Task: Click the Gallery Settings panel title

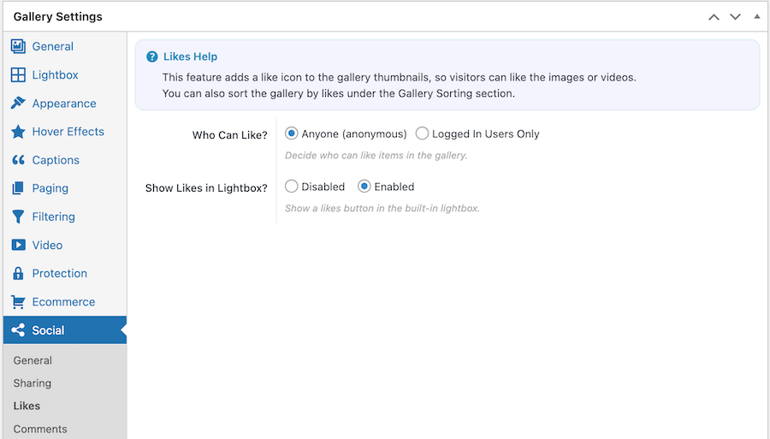Action: (58, 17)
